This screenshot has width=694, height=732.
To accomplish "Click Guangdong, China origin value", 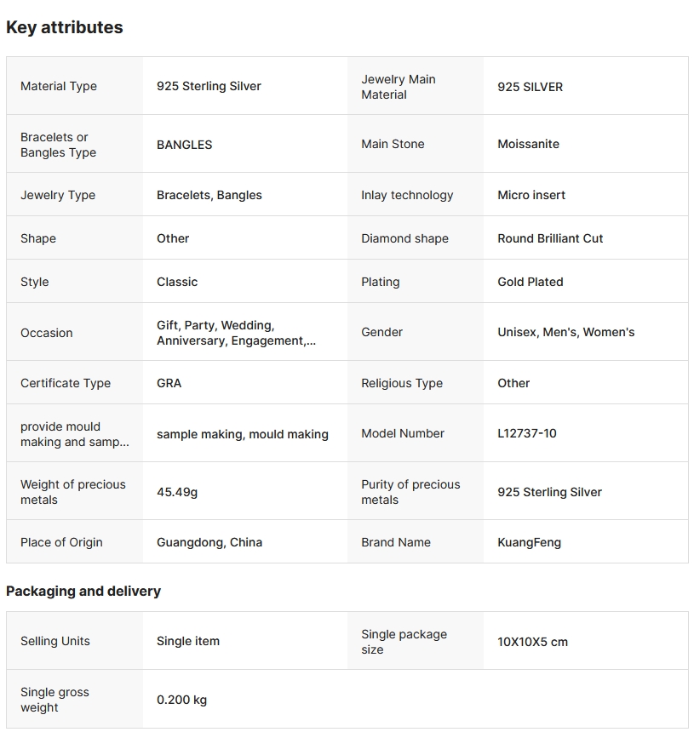I will click(209, 542).
